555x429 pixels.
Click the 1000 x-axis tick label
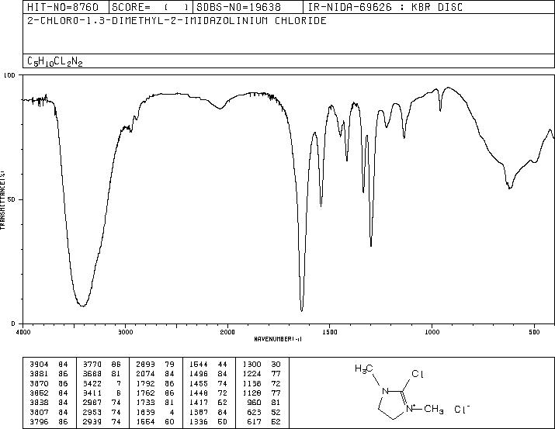click(432, 332)
